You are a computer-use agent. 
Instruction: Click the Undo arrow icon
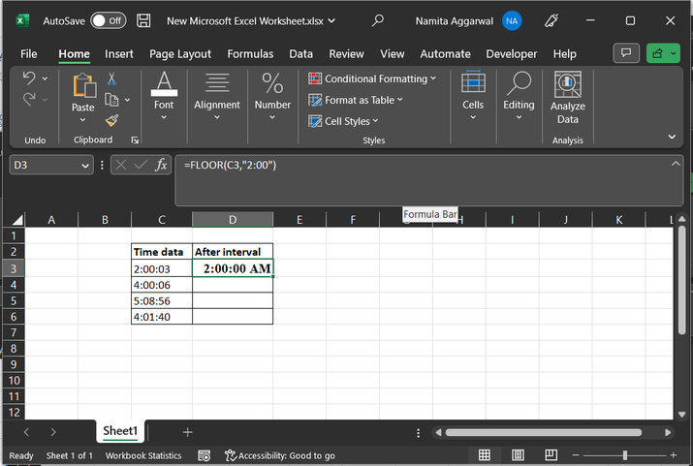tap(29, 78)
